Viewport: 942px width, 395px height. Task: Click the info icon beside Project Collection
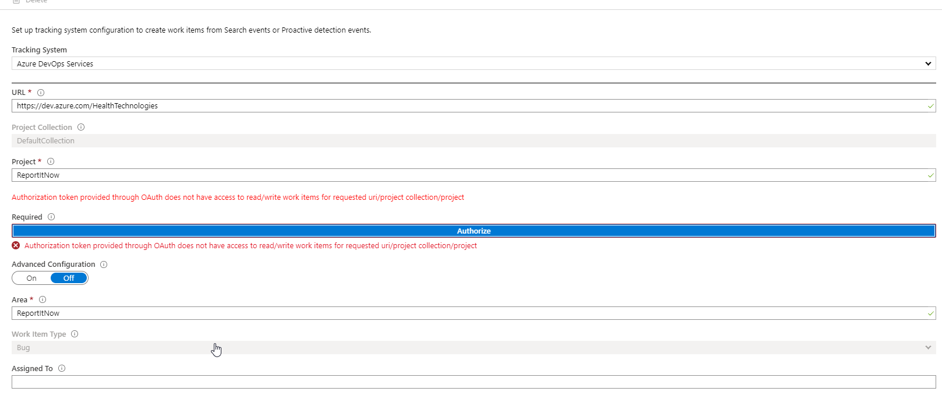click(x=81, y=127)
